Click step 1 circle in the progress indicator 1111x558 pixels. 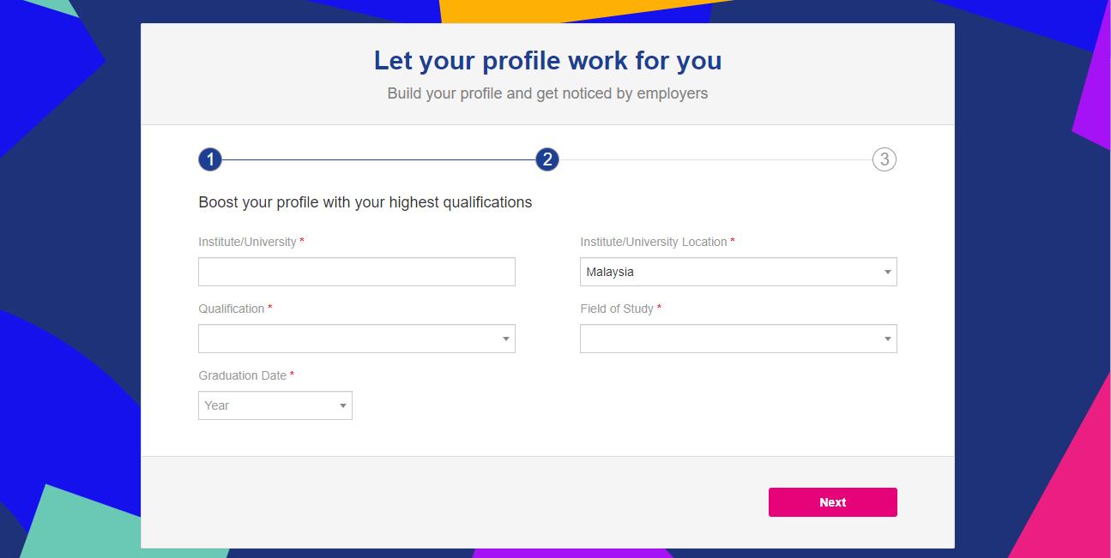(x=210, y=159)
